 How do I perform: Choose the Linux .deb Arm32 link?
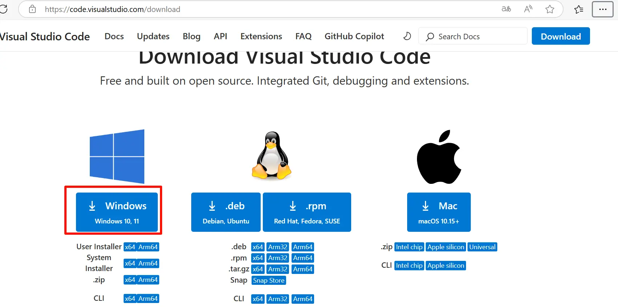point(278,247)
